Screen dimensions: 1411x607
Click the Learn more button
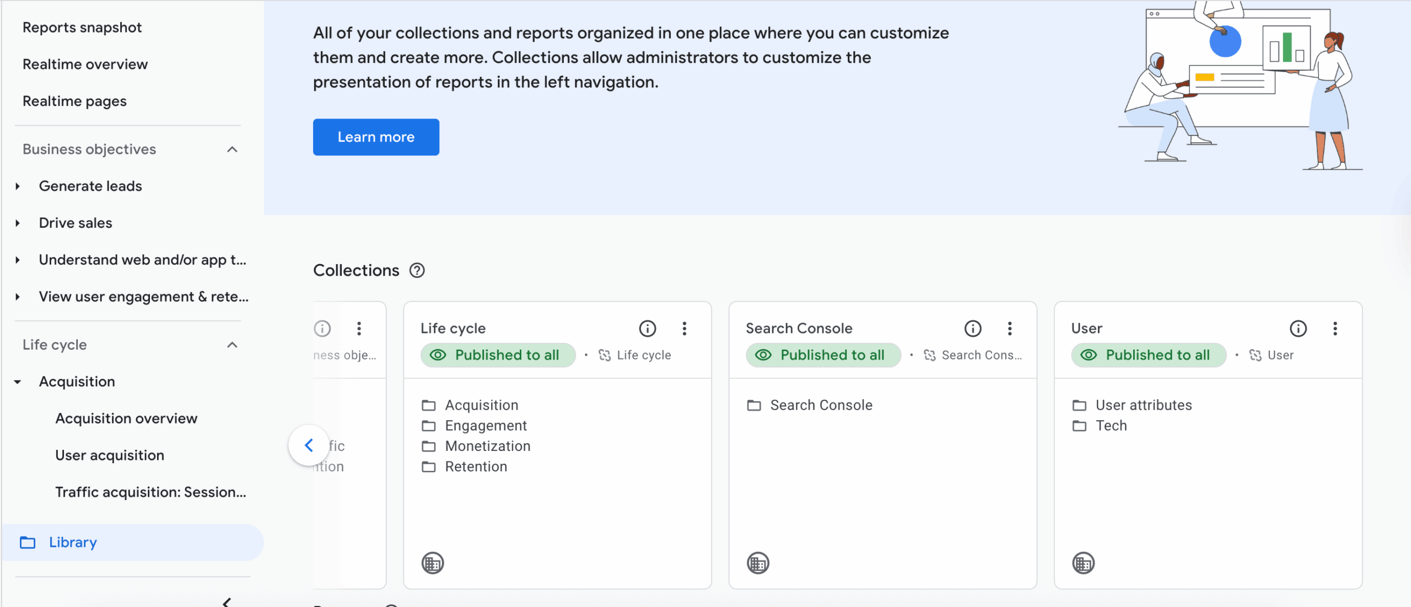pyautogui.click(x=376, y=137)
